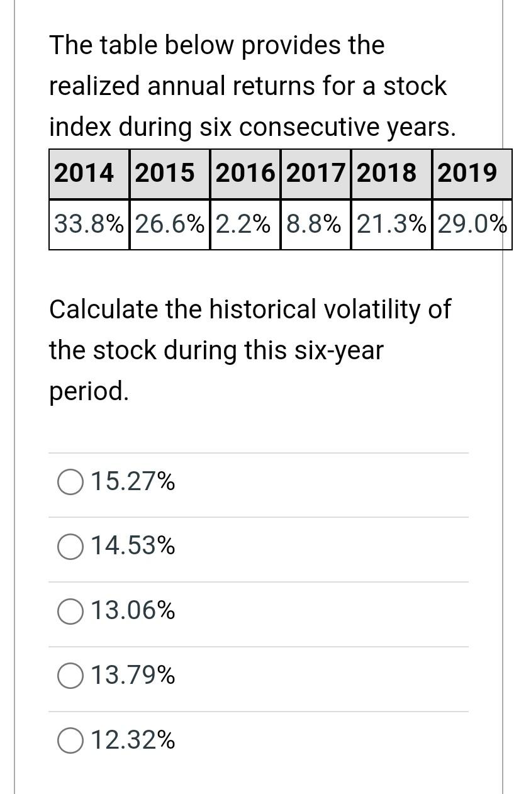Click the 2017 table header cell

pyautogui.click(x=316, y=172)
